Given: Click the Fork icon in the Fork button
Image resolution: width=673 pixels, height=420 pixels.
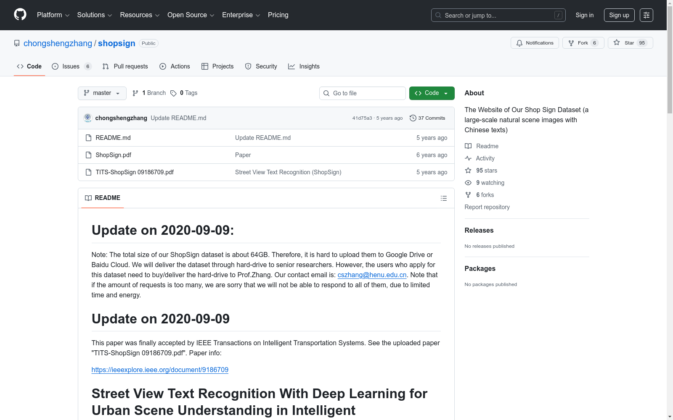Looking at the screenshot, I should [x=571, y=43].
